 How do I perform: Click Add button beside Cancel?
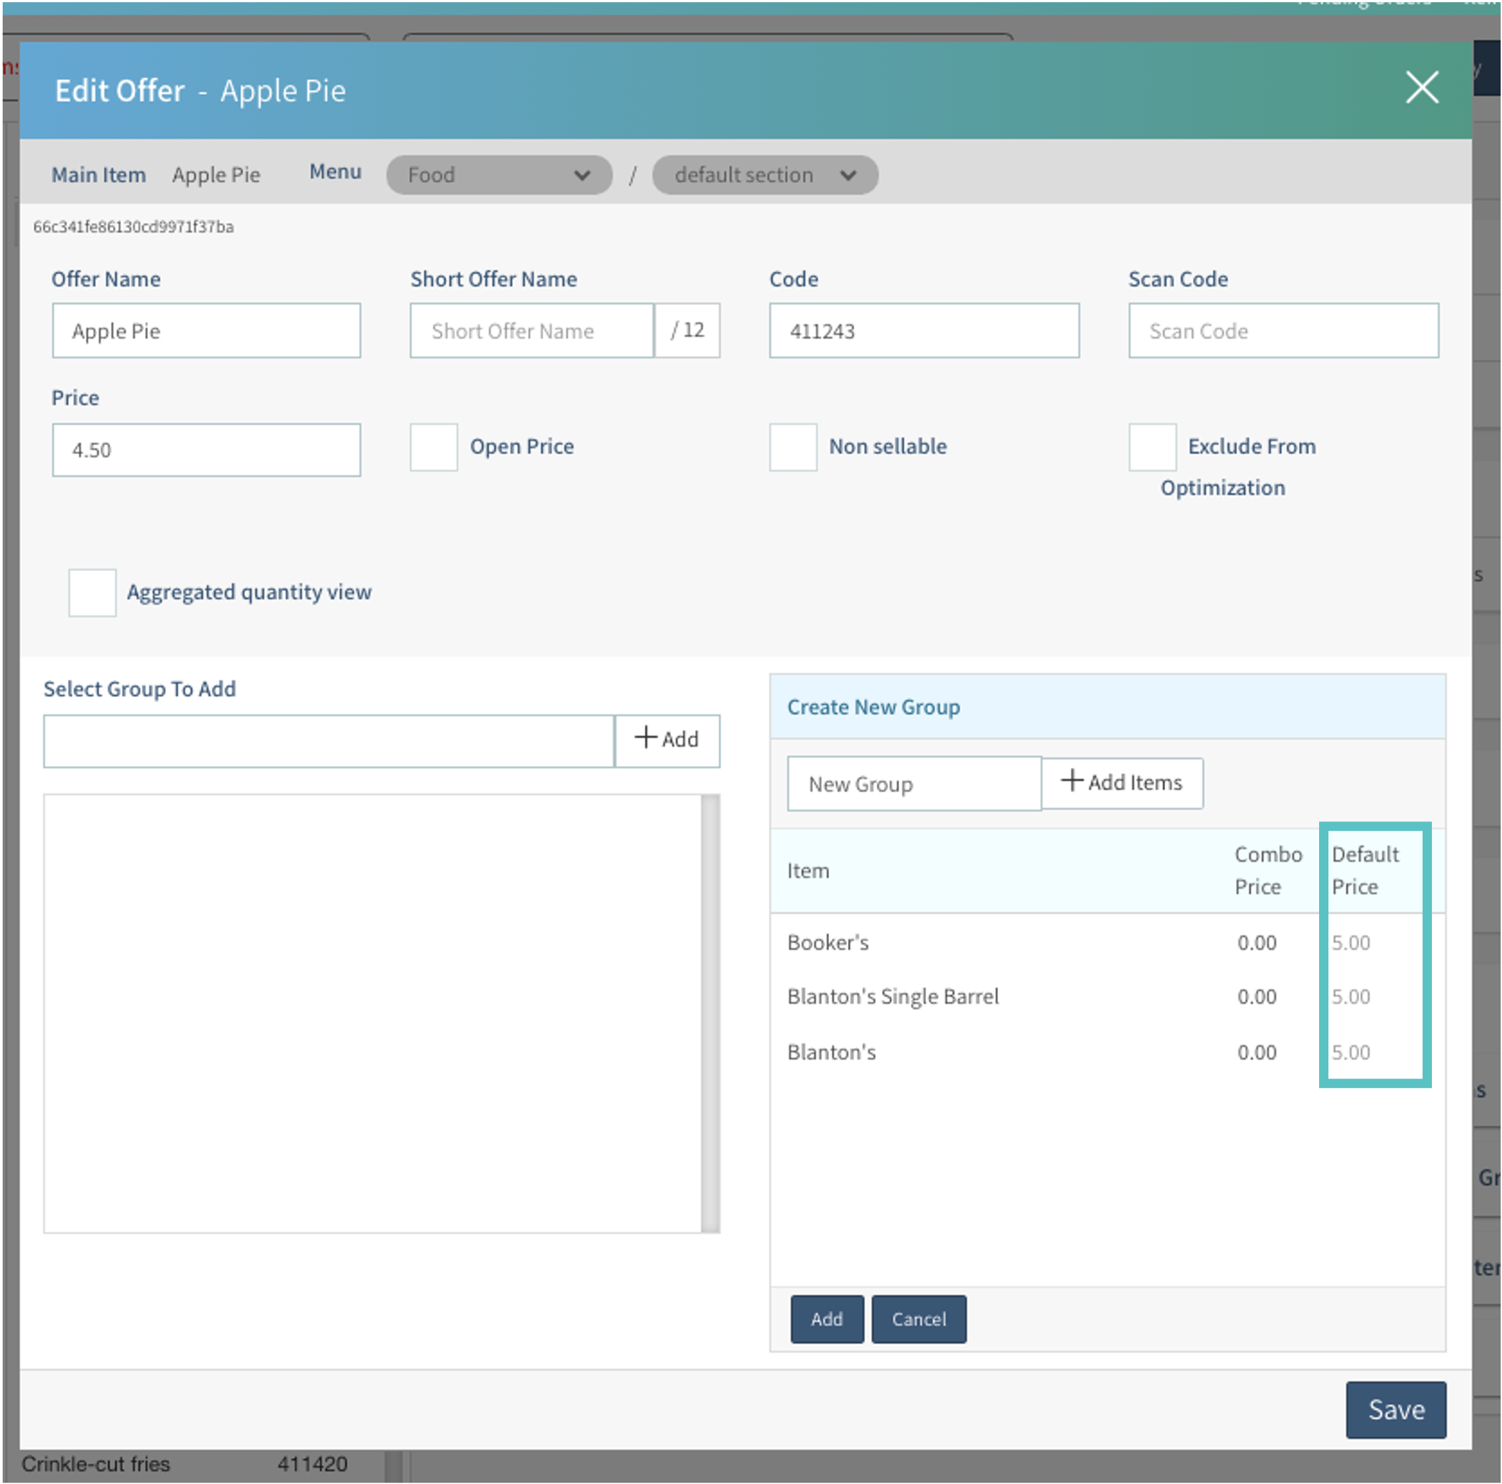[x=826, y=1319]
